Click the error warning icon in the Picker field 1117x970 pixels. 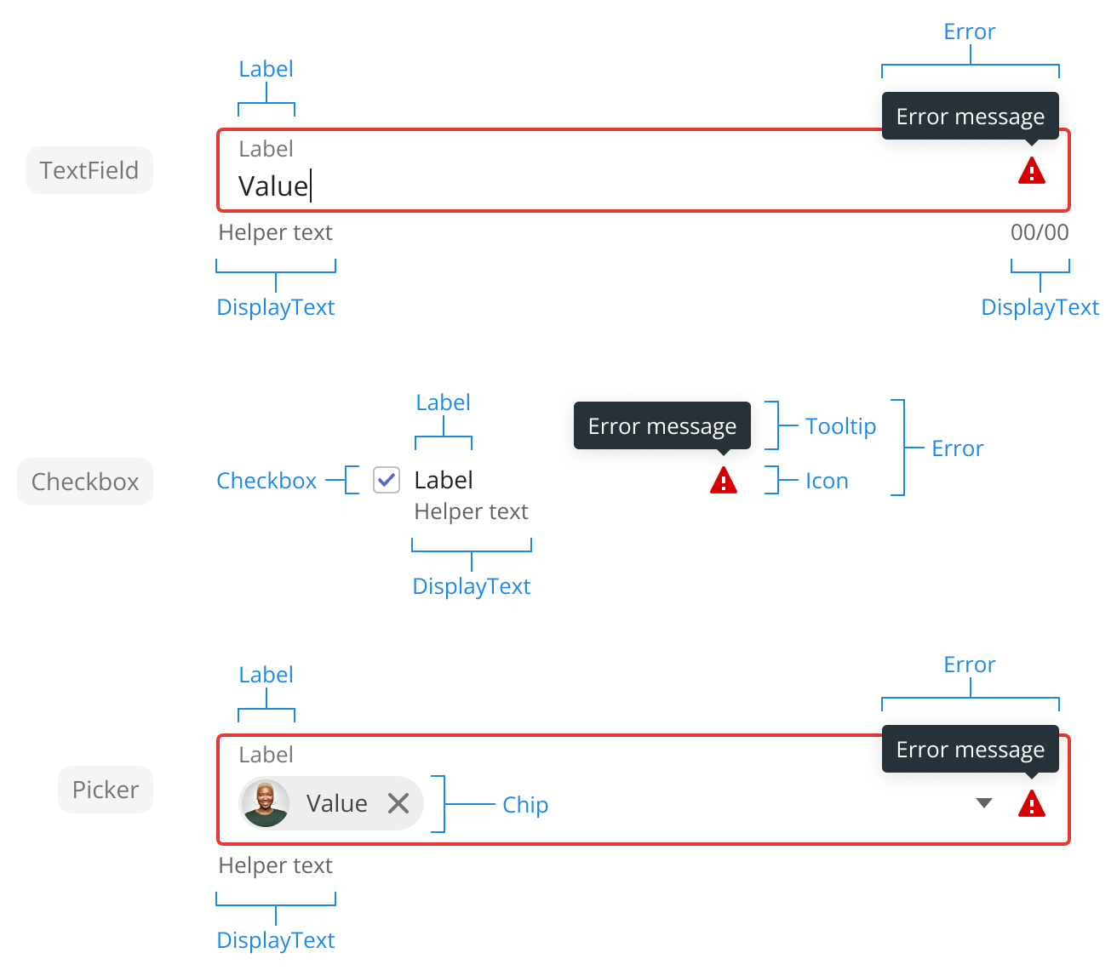1031,804
